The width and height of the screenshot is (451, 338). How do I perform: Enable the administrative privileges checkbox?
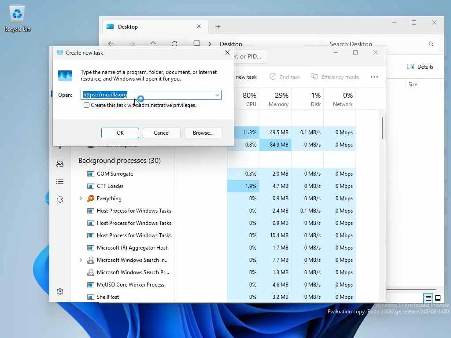(87, 105)
